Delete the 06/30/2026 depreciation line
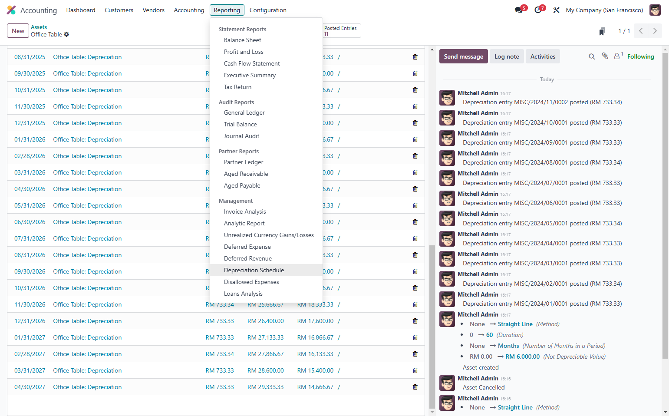 [415, 222]
